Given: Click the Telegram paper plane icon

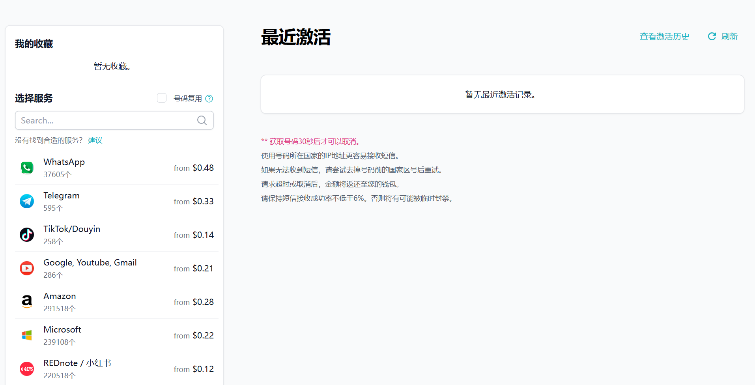Looking at the screenshot, I should [x=27, y=201].
